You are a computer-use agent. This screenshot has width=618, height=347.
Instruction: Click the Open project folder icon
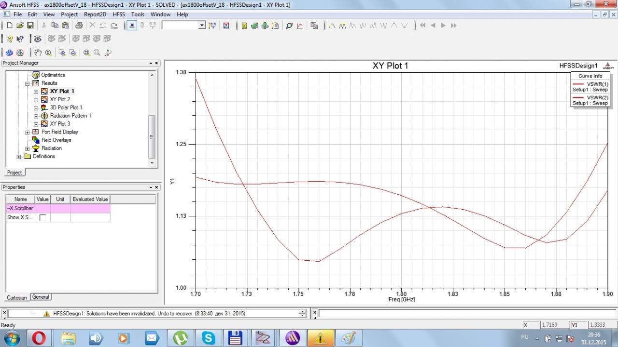tap(20, 26)
